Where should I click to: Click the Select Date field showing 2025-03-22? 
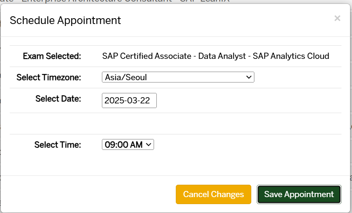[x=129, y=100]
